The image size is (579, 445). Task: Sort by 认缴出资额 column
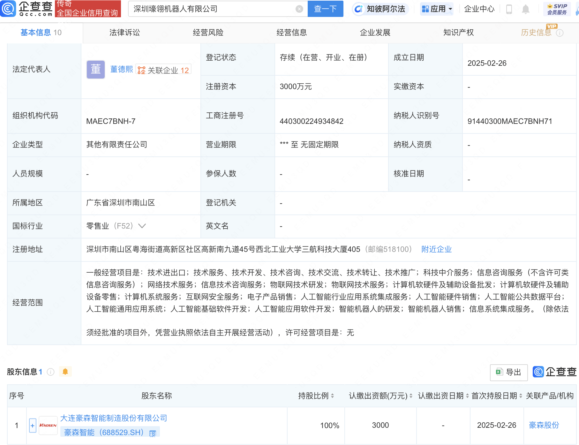411,396
